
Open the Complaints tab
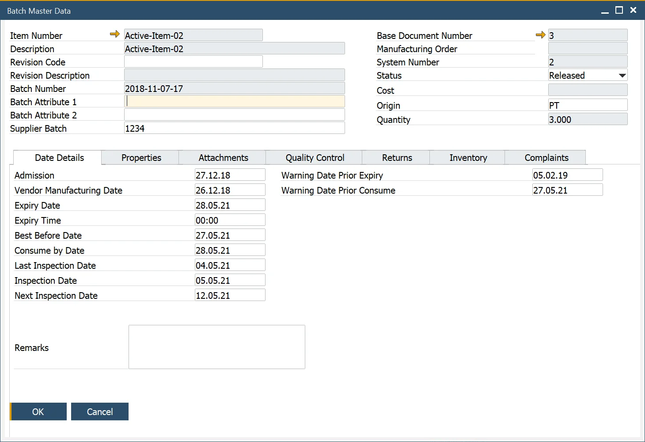[546, 157]
